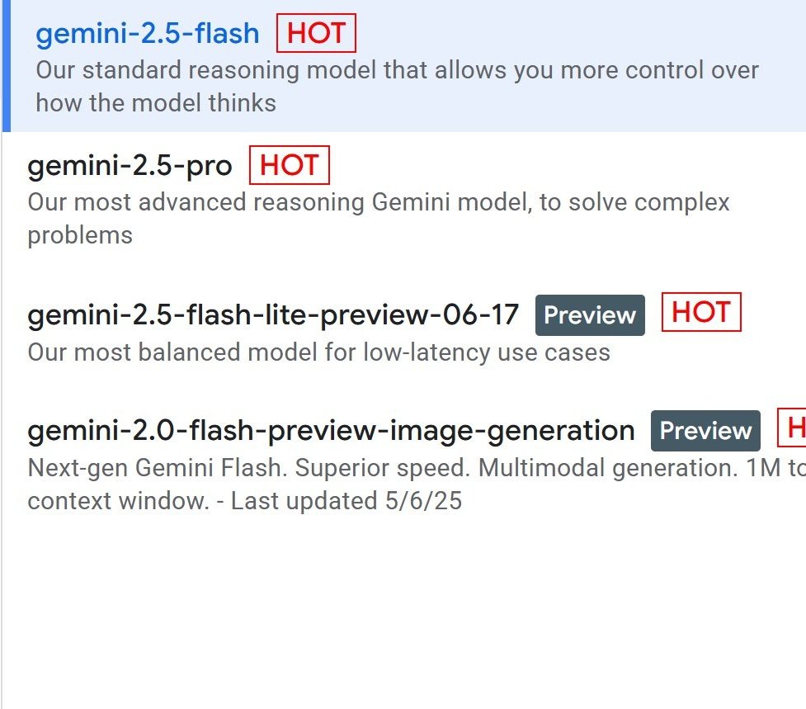
Task: Click the HOT badge next to gemini-2.5-flash
Action: (316, 33)
